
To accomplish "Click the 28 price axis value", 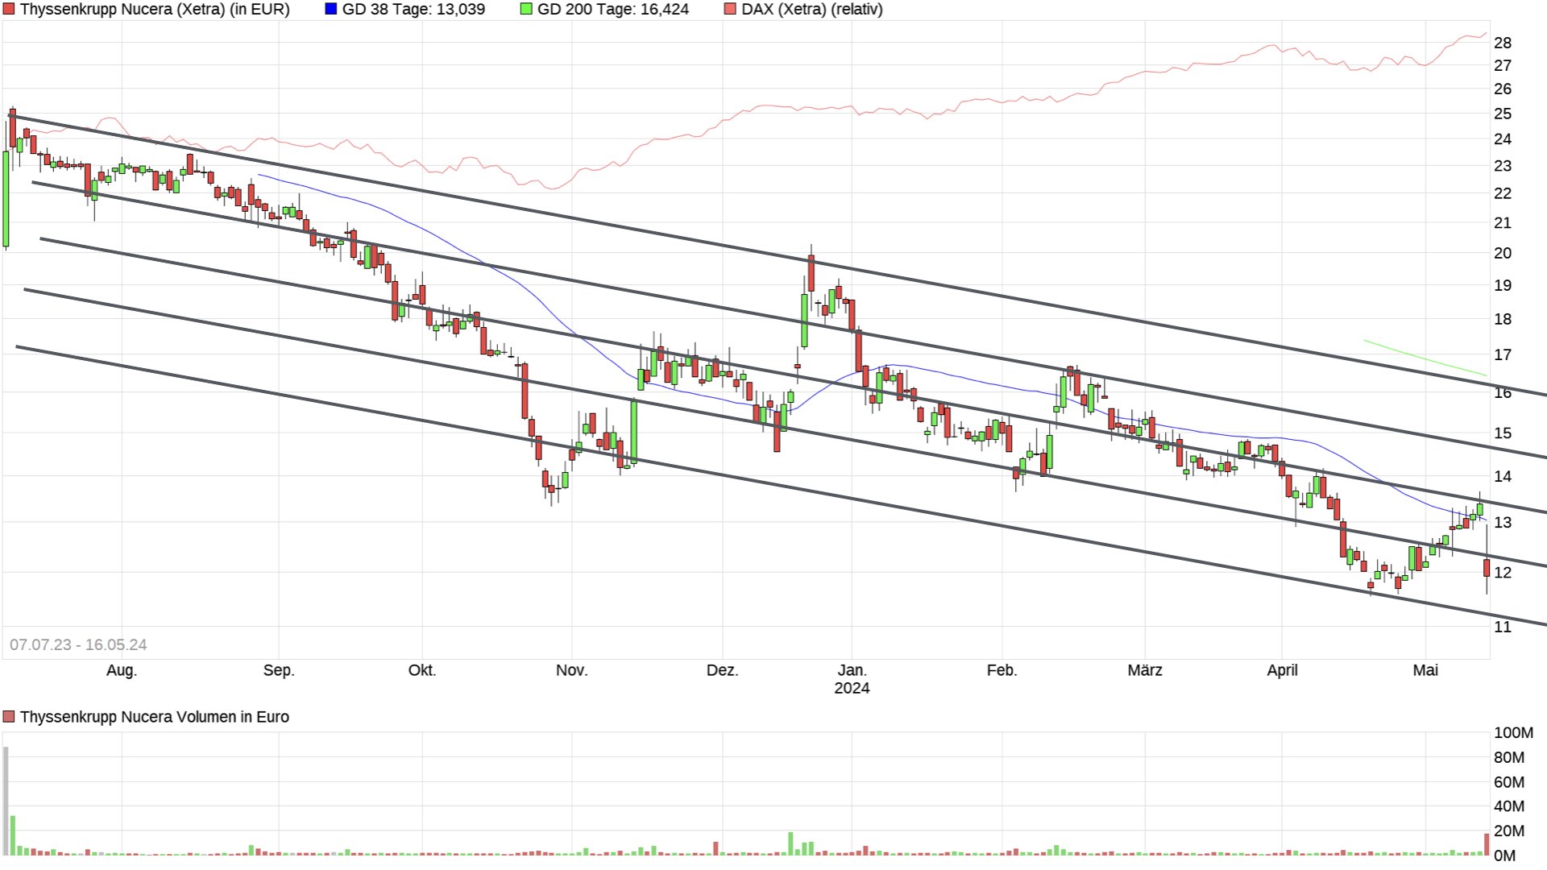I will coord(1502,43).
